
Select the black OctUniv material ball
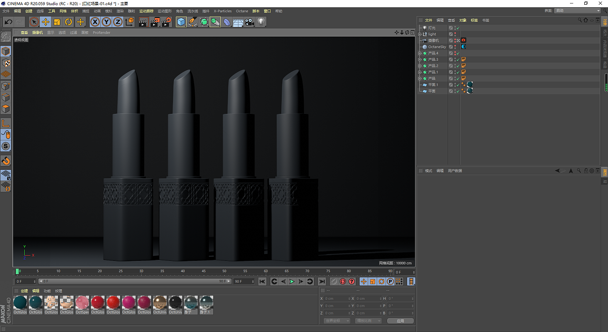(175, 305)
